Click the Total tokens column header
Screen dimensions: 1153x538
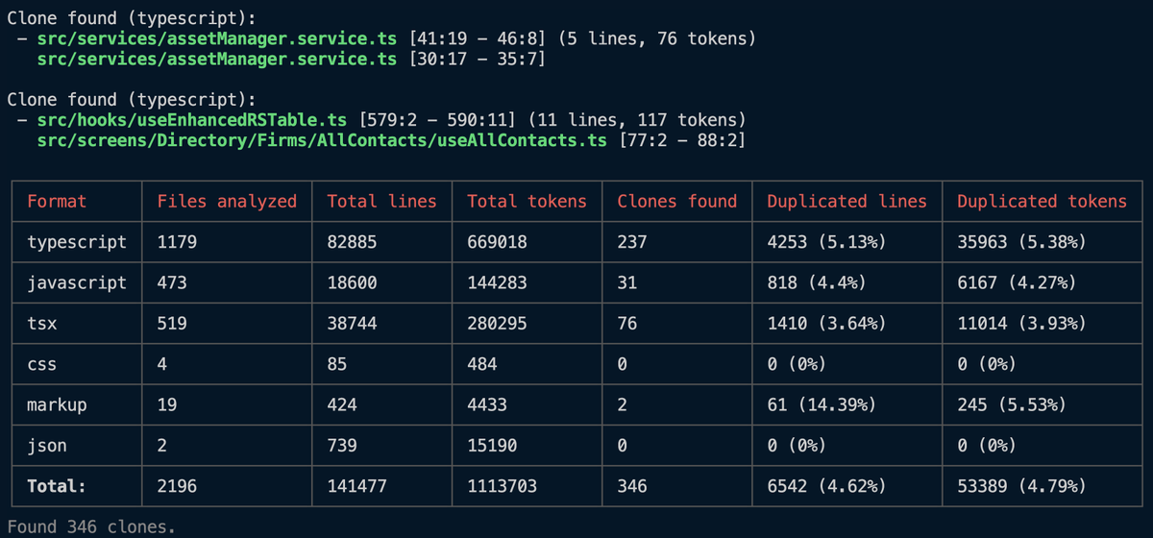(x=527, y=201)
